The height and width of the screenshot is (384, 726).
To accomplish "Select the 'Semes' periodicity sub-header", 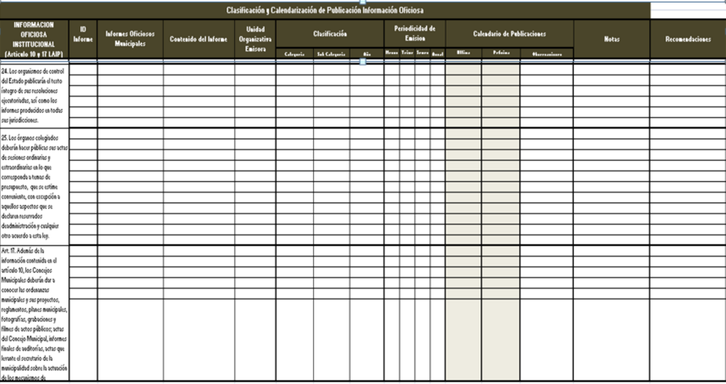I will 422,53.
